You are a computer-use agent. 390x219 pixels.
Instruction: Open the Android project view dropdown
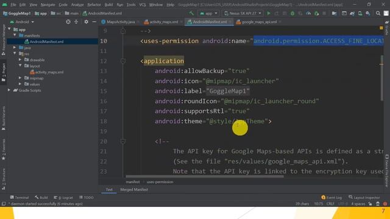click(22, 22)
